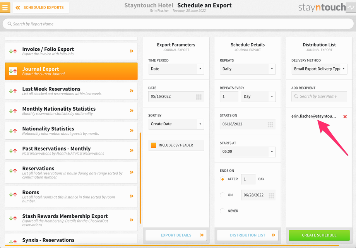Go back to Scheduled Exports
The width and height of the screenshot is (356, 248).
pos(41,7)
